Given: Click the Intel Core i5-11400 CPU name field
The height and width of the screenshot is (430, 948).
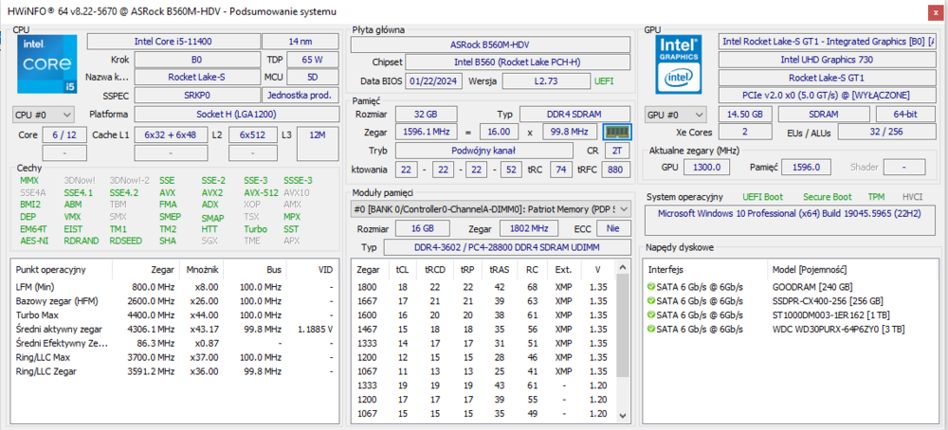Looking at the screenshot, I should coord(173,41).
